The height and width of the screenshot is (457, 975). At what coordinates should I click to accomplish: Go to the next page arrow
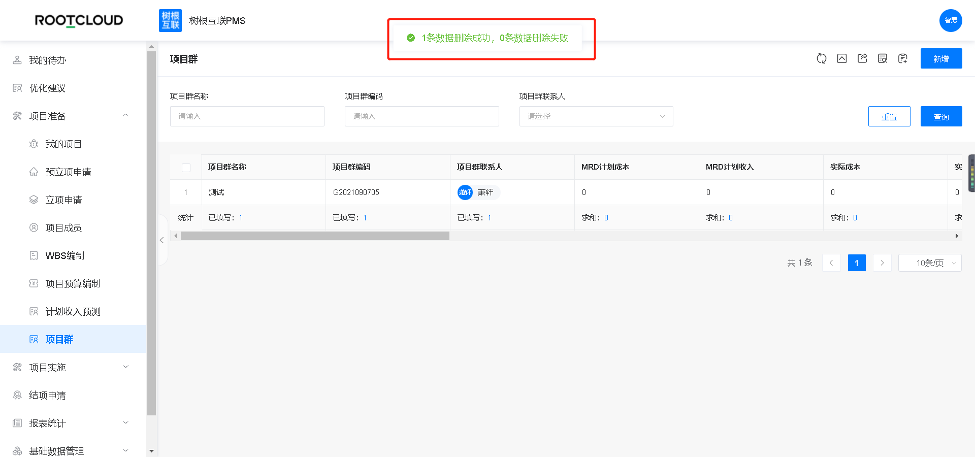(x=882, y=263)
